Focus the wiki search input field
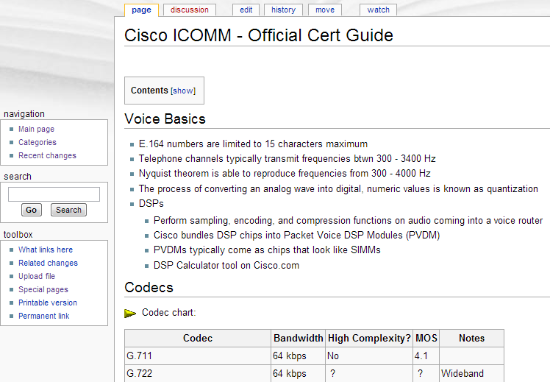Screen dimensions: 550x382 54,194
